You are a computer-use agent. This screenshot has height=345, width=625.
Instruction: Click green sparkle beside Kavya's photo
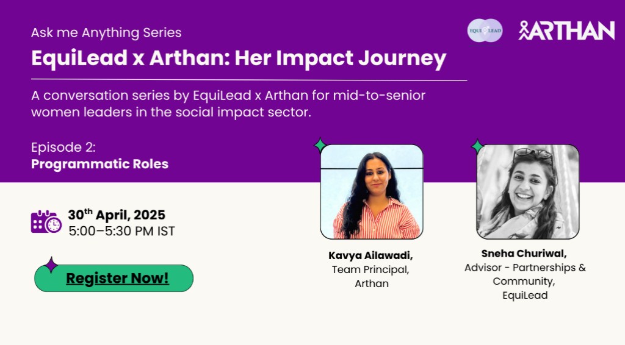(x=320, y=145)
